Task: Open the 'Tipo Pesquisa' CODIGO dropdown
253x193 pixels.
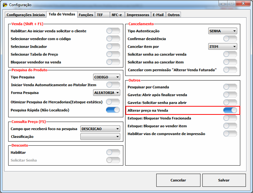Action: tap(107, 77)
